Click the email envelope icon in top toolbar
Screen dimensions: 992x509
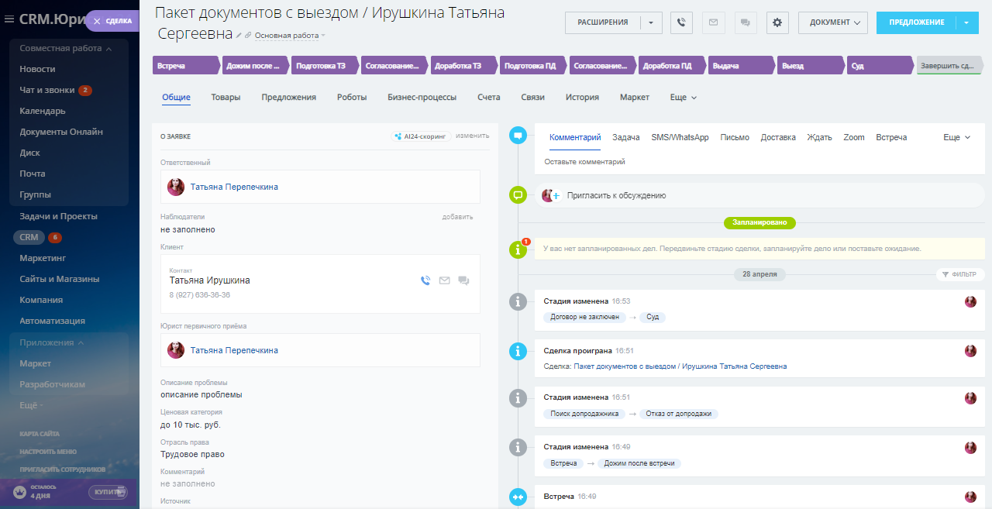point(713,22)
